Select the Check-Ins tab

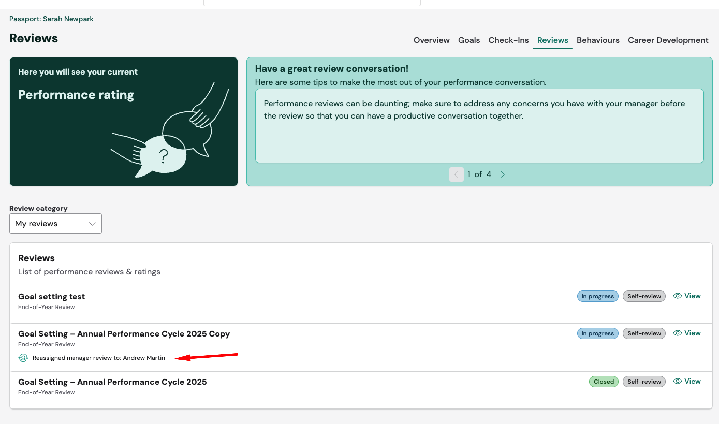(x=508, y=40)
